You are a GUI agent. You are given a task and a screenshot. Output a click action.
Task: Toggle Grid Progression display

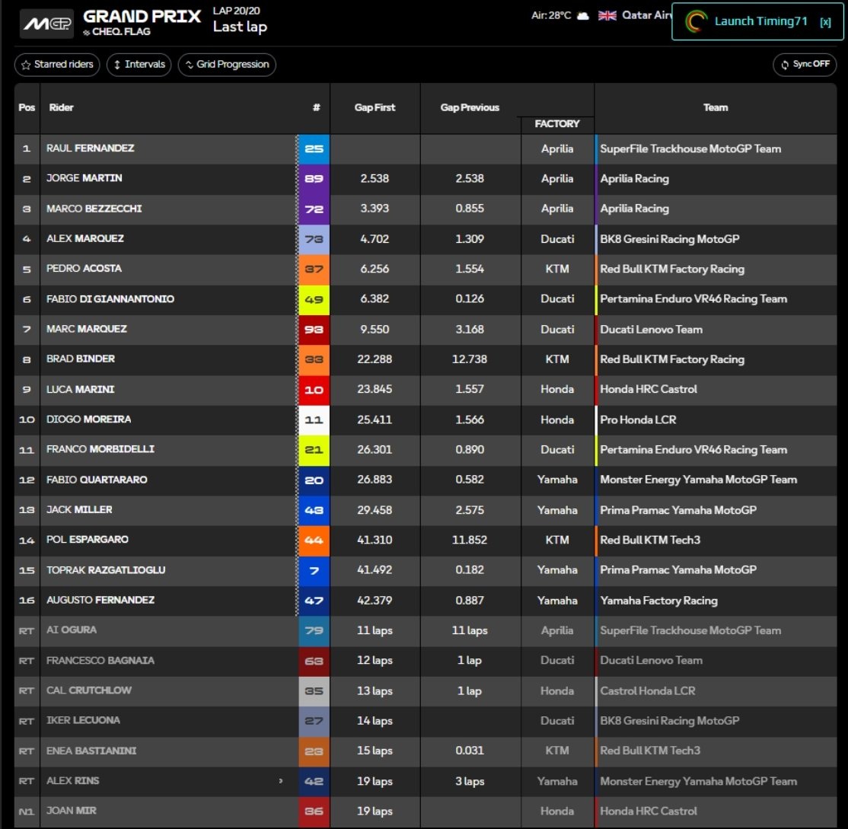[227, 65]
